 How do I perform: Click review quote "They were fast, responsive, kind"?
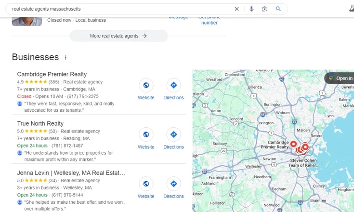(69, 107)
